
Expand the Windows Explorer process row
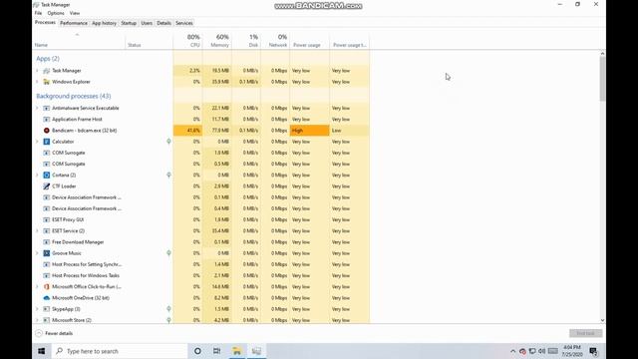tap(38, 82)
